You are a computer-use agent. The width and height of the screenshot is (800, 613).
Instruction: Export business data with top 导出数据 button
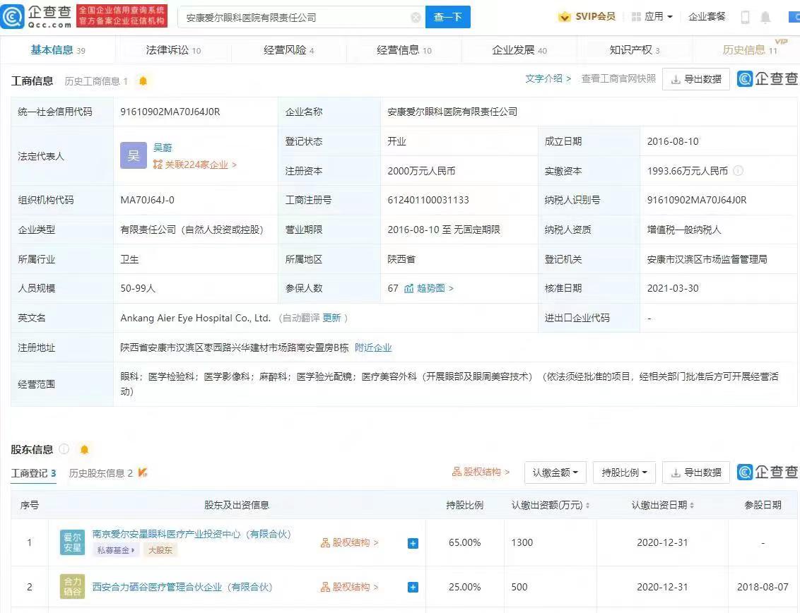(x=696, y=79)
